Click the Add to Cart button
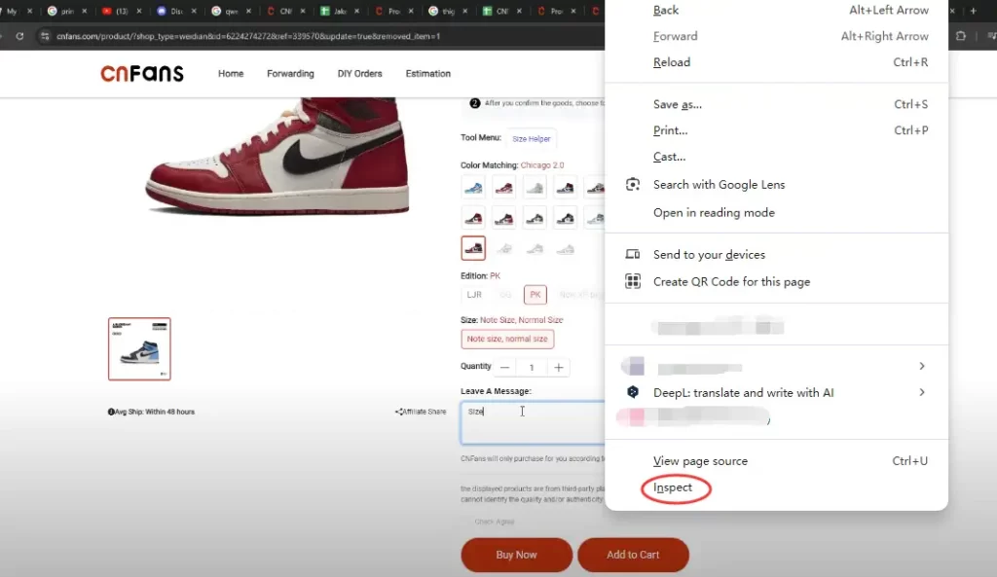The width and height of the screenshot is (997, 577). [633, 555]
